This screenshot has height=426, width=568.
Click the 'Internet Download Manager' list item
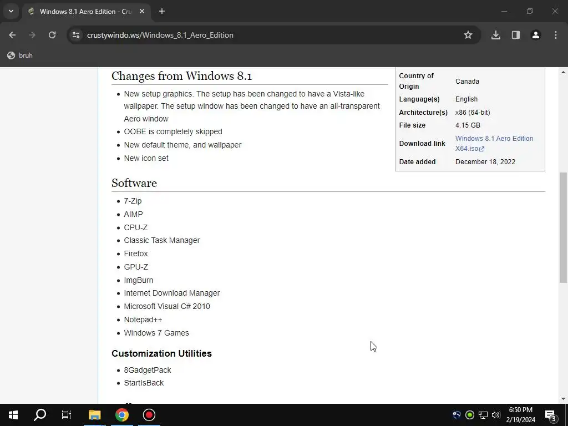point(172,293)
